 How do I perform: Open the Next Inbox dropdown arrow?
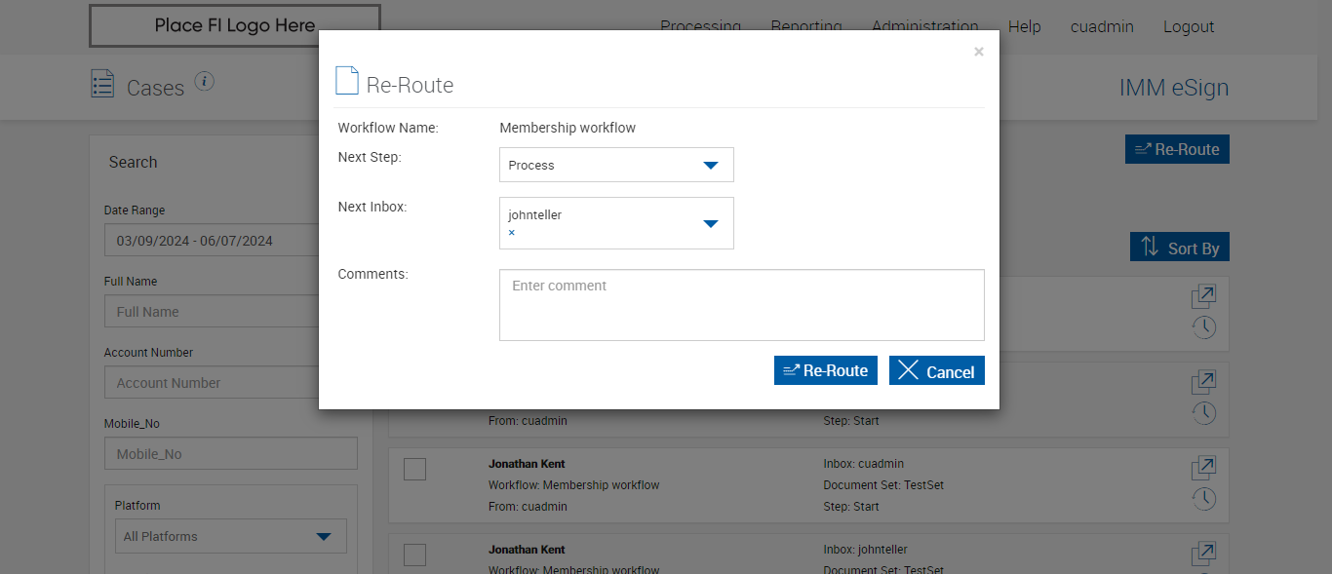(710, 224)
